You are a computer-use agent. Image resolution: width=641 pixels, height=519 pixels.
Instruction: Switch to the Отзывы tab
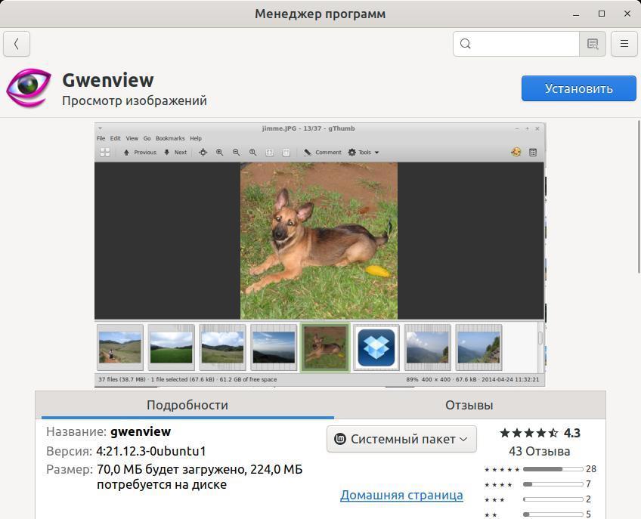coord(469,405)
